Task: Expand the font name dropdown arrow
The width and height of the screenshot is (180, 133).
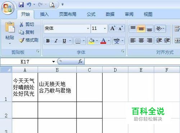Action: [88, 28]
